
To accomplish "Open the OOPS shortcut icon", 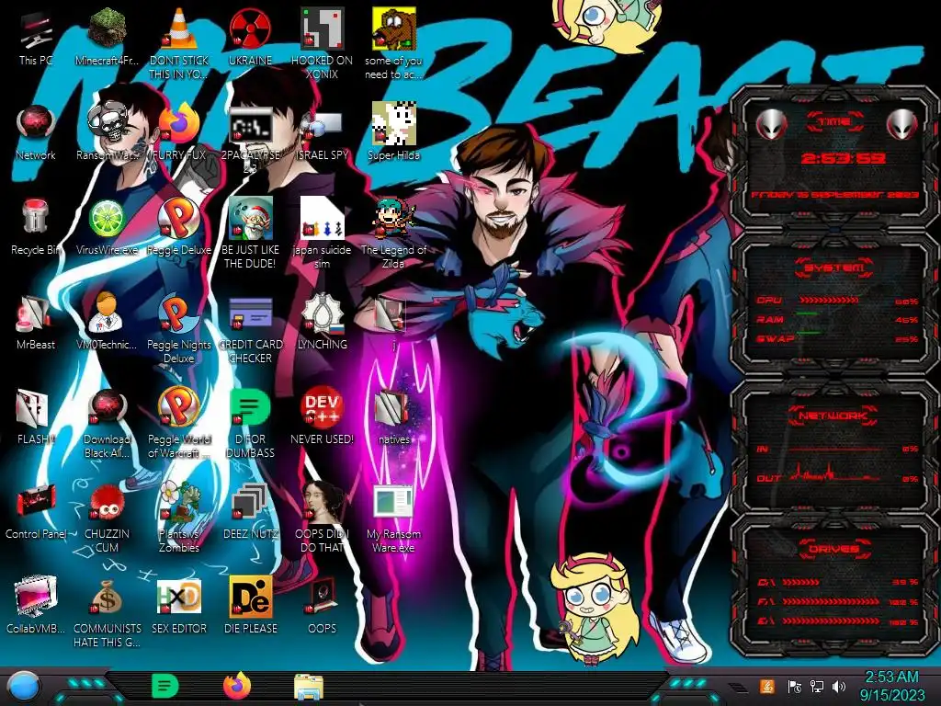I will point(322,597).
